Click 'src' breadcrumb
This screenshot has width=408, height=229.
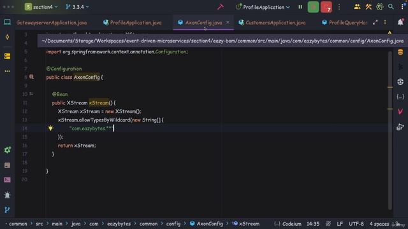pyautogui.click(x=40, y=224)
